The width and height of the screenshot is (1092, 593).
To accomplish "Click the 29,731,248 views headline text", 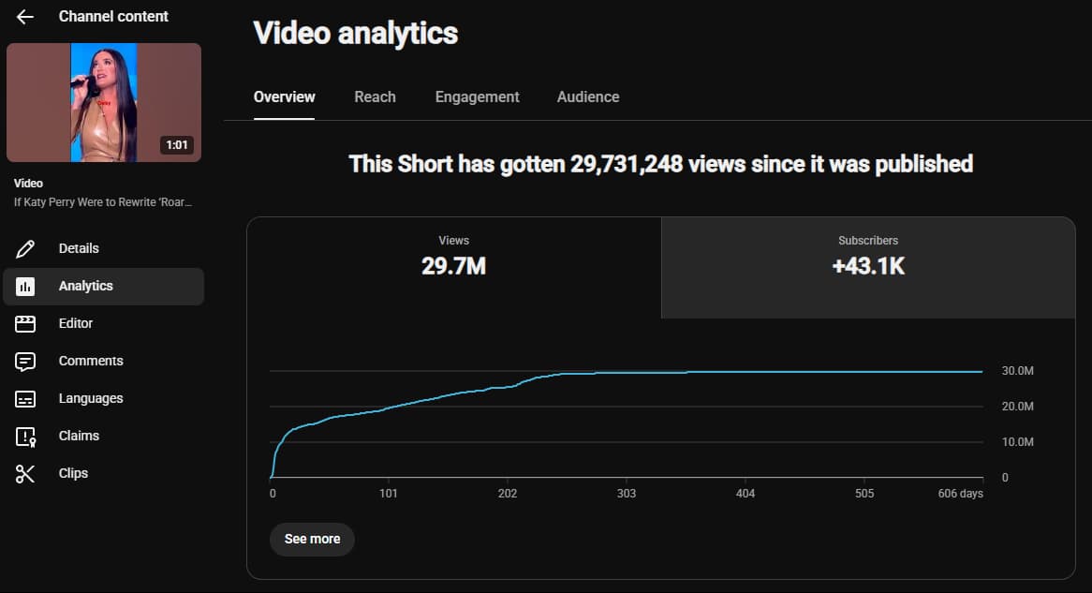I will click(x=661, y=165).
